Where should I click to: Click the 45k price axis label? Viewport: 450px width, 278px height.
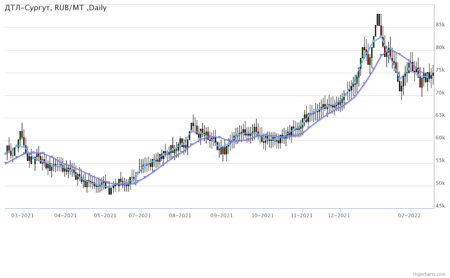click(x=440, y=206)
